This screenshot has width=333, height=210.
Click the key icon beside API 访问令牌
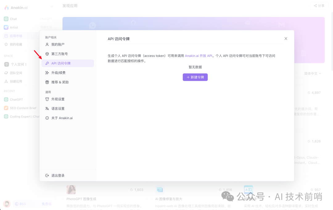coord(47,63)
